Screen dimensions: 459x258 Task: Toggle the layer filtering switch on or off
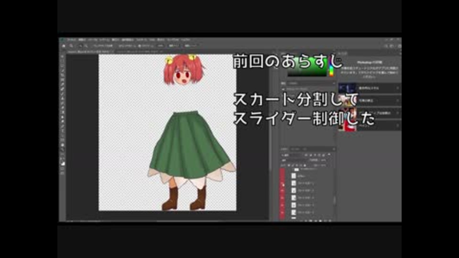tap(329, 155)
